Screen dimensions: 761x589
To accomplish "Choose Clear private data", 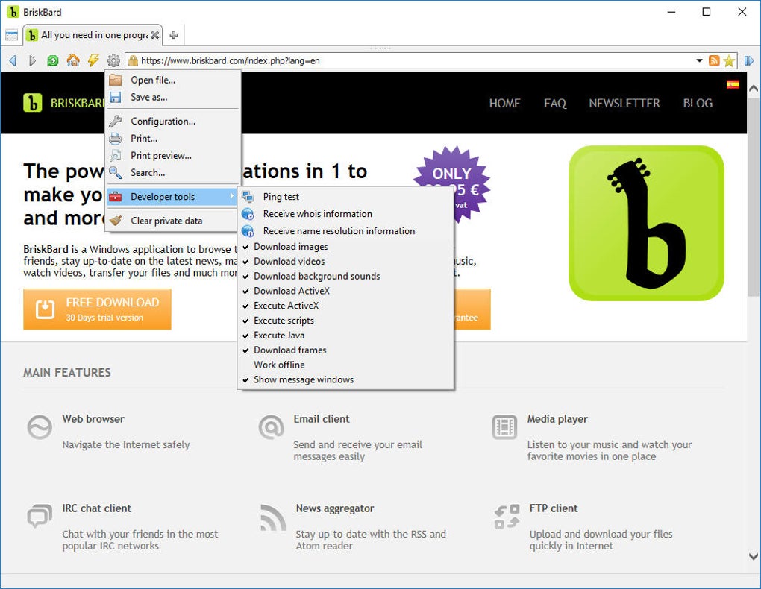I will tap(173, 221).
